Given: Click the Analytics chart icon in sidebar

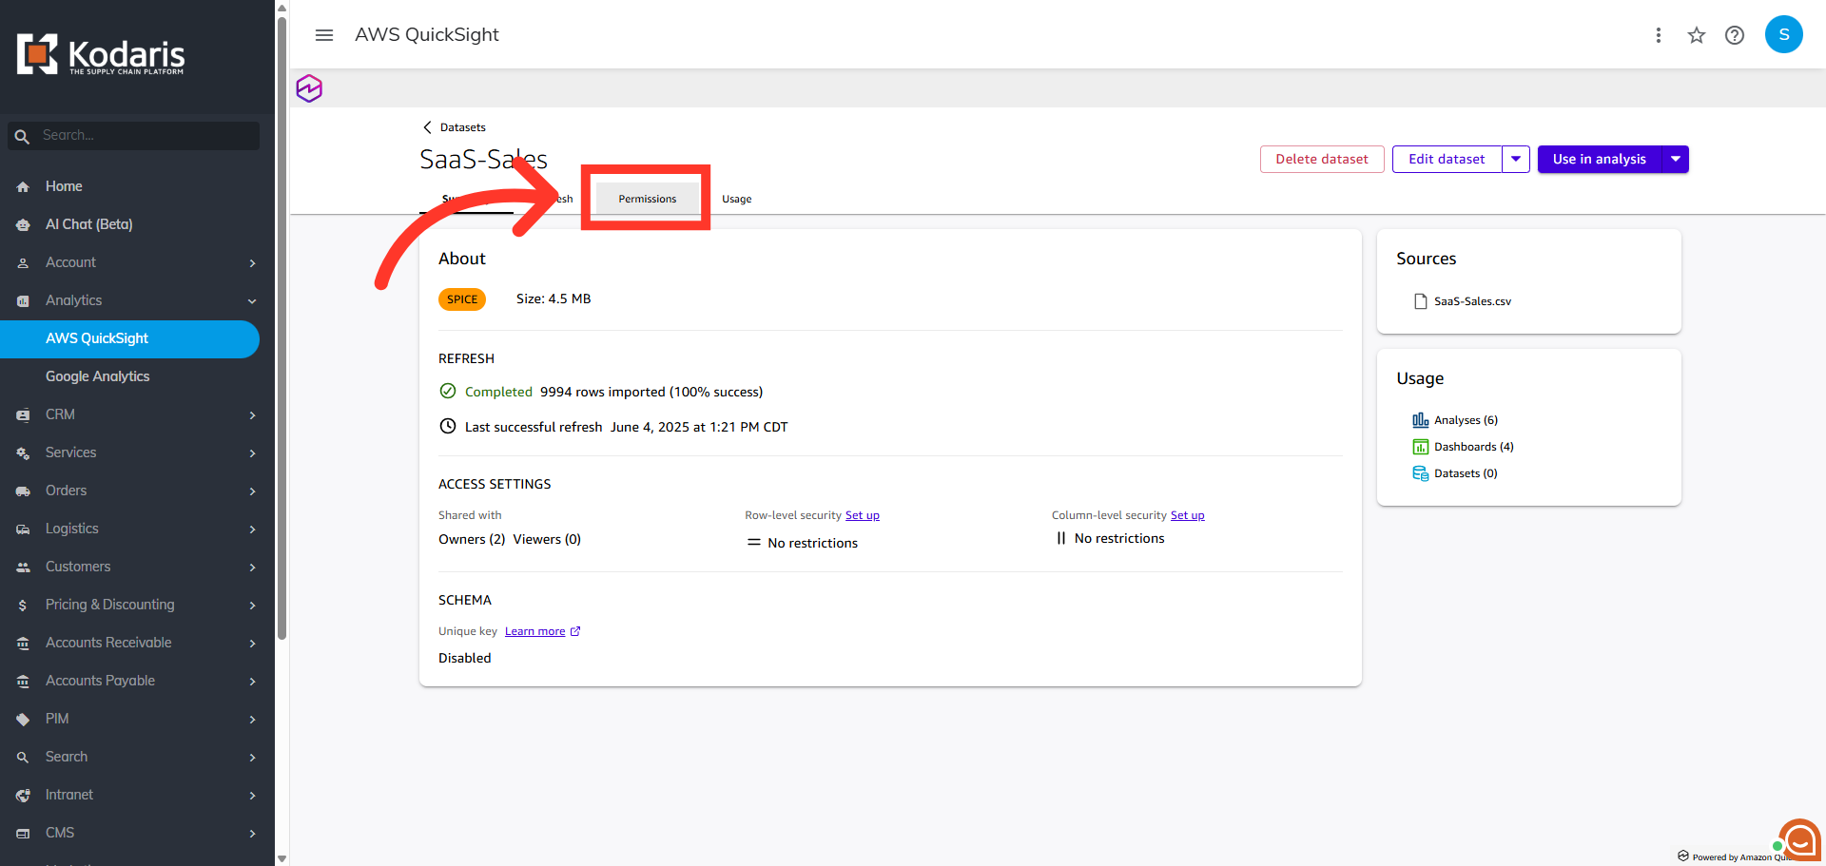Looking at the screenshot, I should (x=23, y=301).
